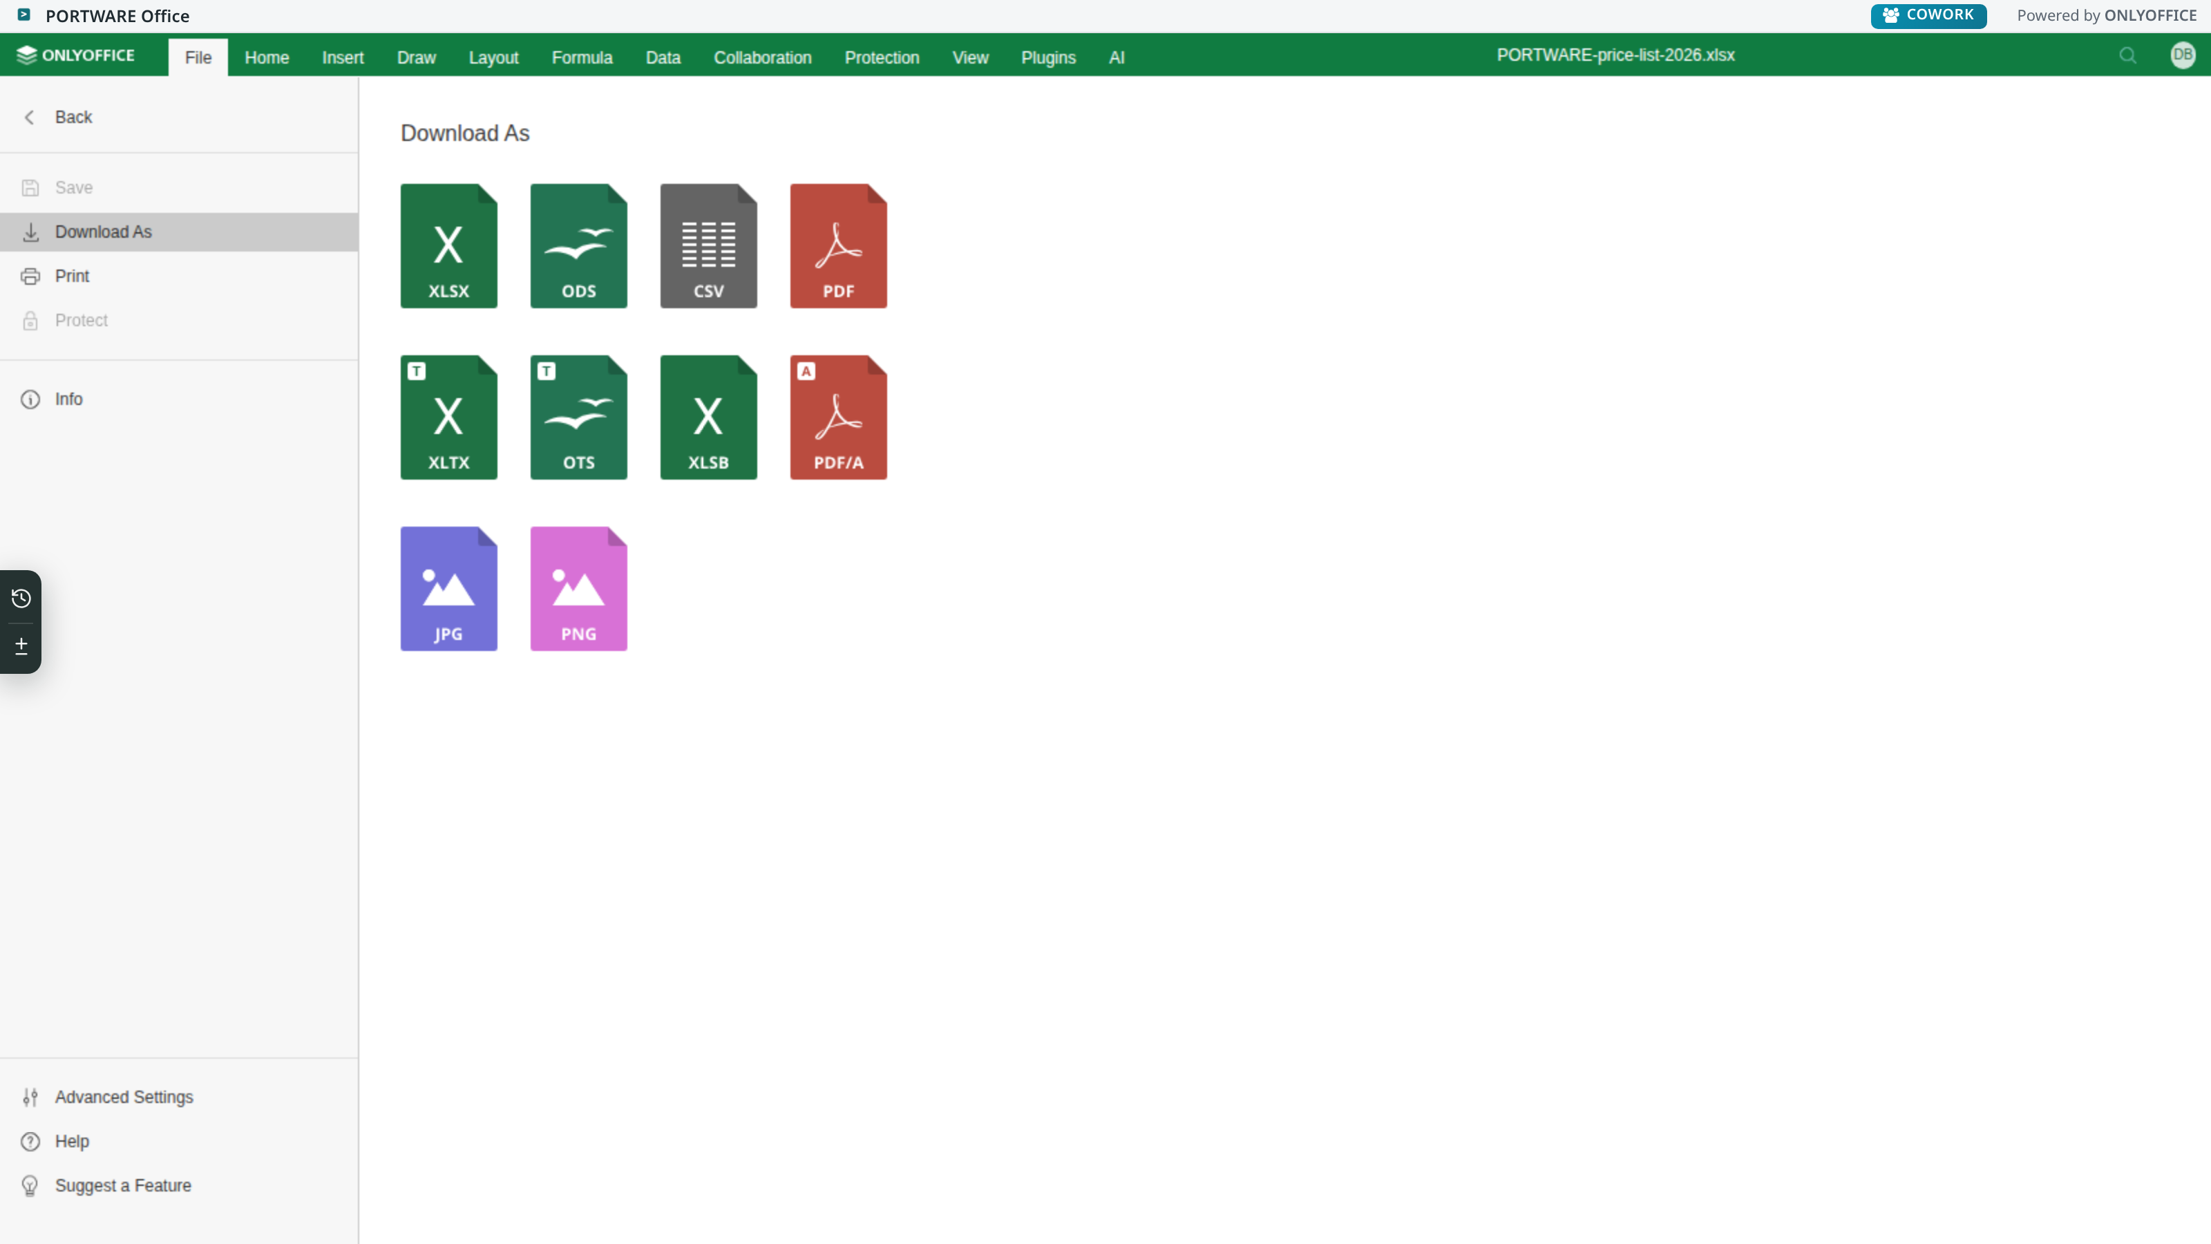Open the version history clock icon
Screen dimensions: 2211x1244
click(x=21, y=599)
